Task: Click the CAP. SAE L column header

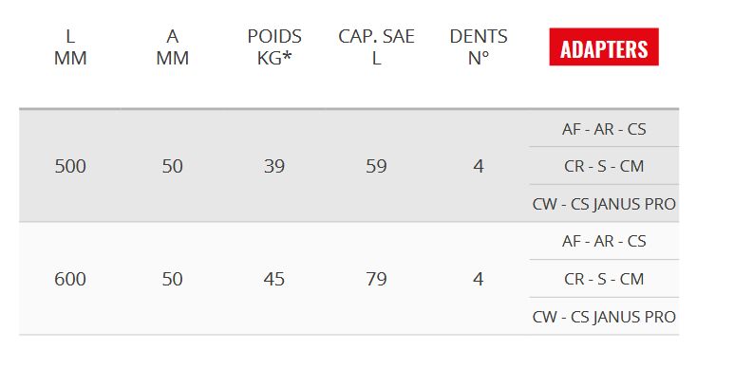Action: click(x=376, y=47)
